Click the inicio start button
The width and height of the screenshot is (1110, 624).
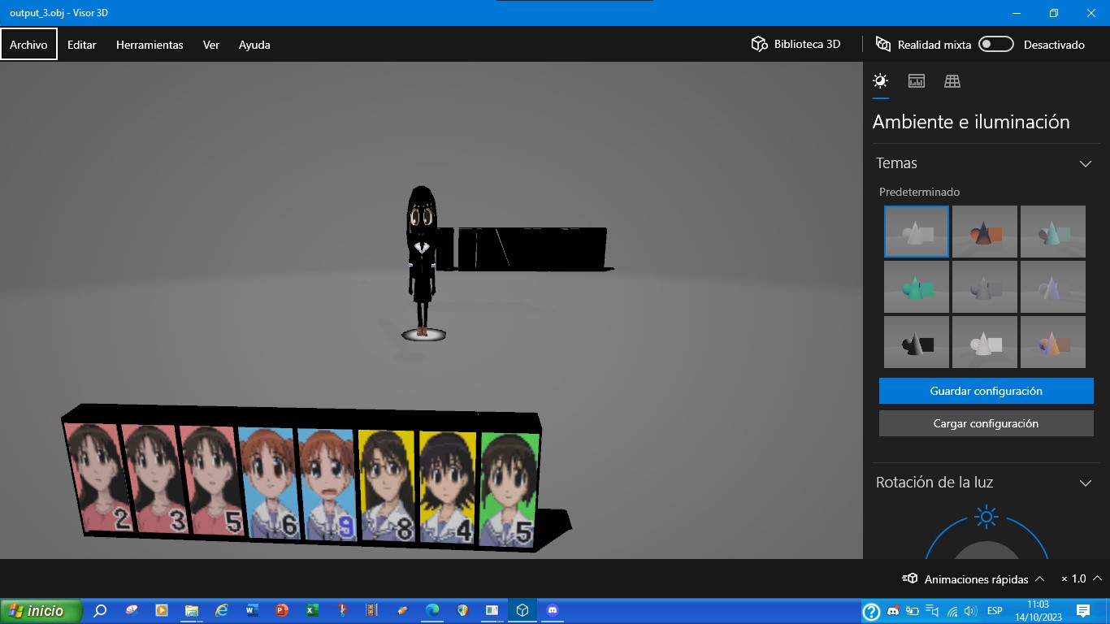pyautogui.click(x=42, y=610)
